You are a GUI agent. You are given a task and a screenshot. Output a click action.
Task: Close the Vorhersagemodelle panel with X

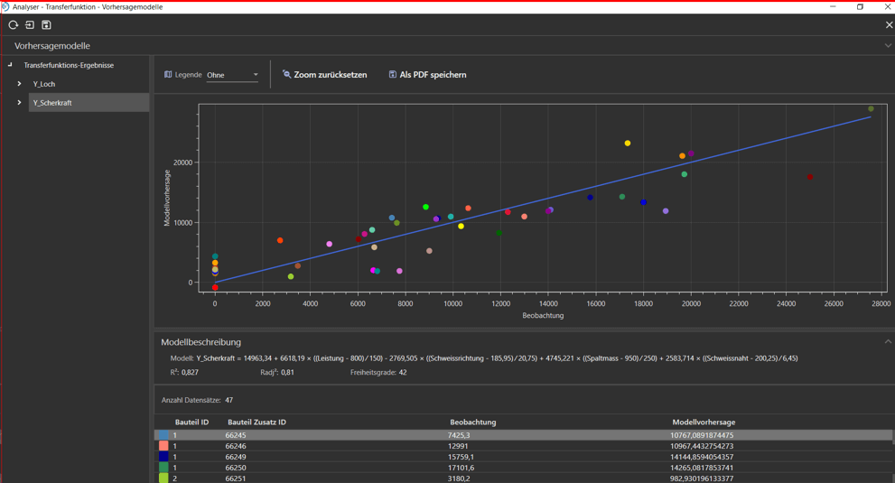click(889, 25)
